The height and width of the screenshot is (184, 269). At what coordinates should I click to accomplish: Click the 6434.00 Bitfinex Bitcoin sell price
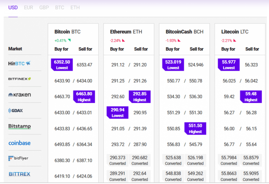84,81
